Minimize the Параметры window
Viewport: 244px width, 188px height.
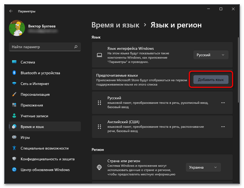209,9
